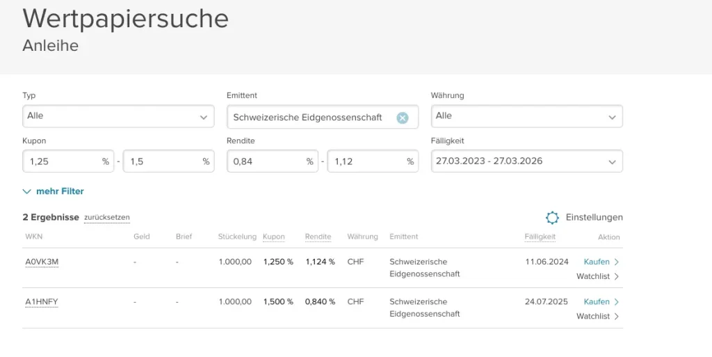Add bond A0VK3M to the Watchlist
Viewport: 712px width, 357px height.
[x=593, y=276]
